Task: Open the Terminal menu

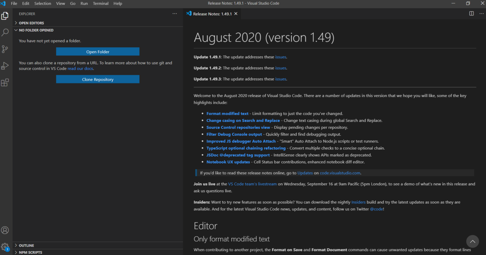Action: pos(100,3)
